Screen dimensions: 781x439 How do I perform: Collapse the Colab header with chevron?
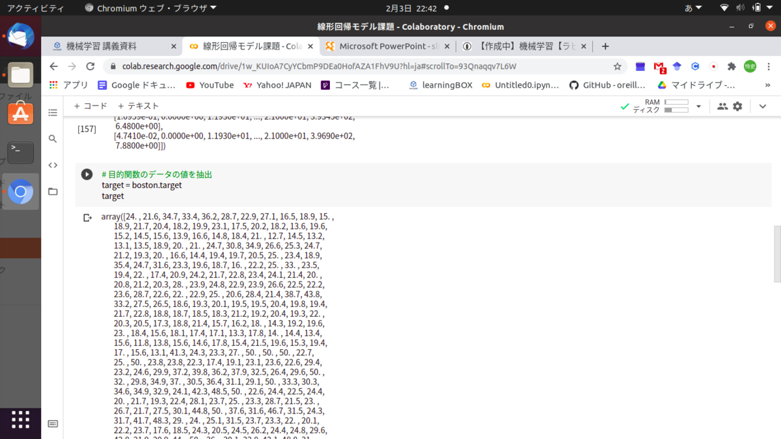point(763,106)
